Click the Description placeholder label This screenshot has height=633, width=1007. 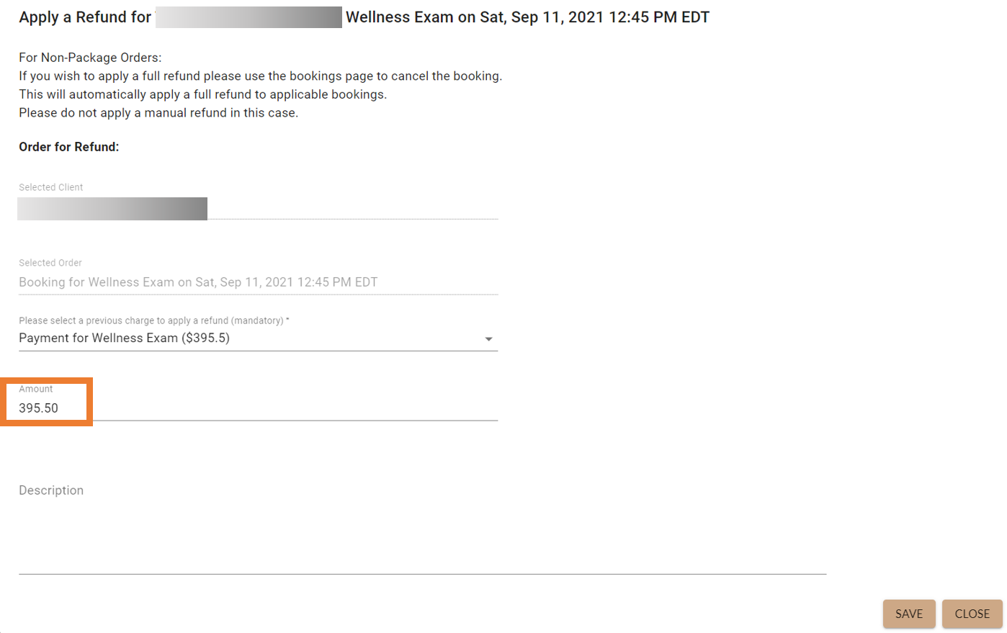point(51,490)
